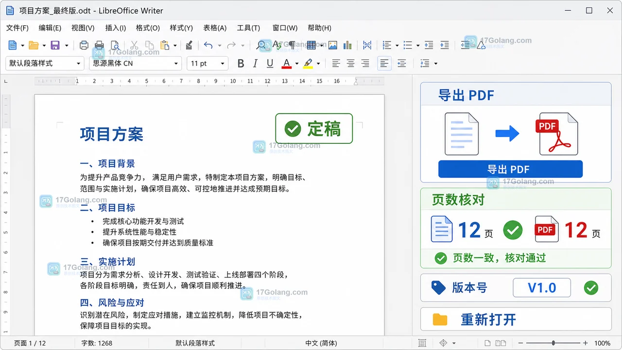Toggle Align Right

click(365, 63)
